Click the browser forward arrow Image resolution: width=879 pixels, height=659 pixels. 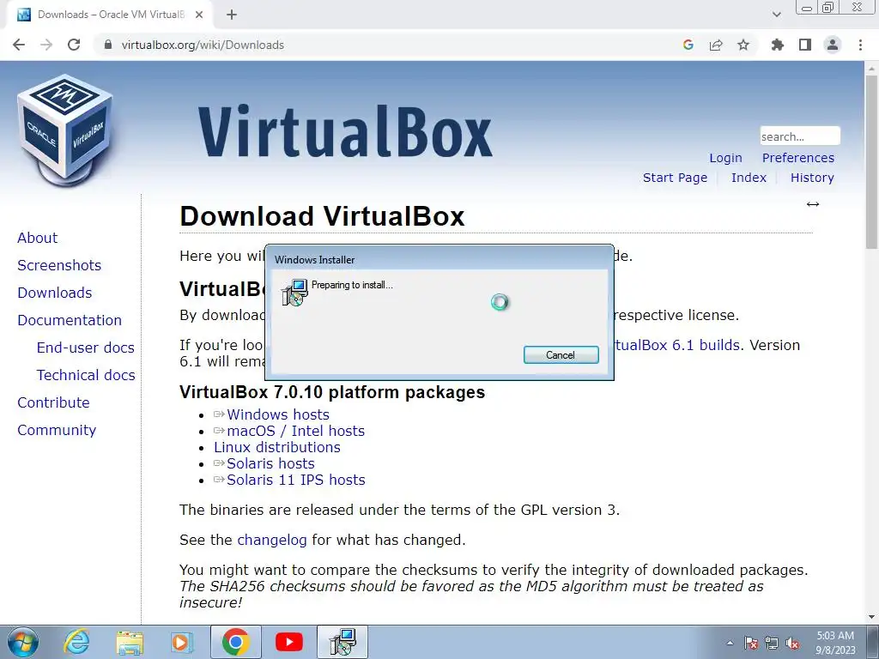(x=46, y=45)
